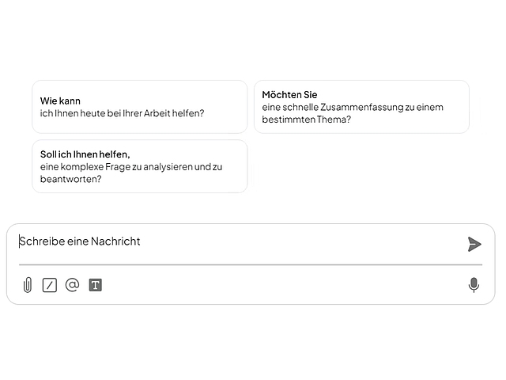Pick the "Soll ich Ihnen helfen" suggestion card
The height and width of the screenshot is (380, 506).
(x=139, y=166)
